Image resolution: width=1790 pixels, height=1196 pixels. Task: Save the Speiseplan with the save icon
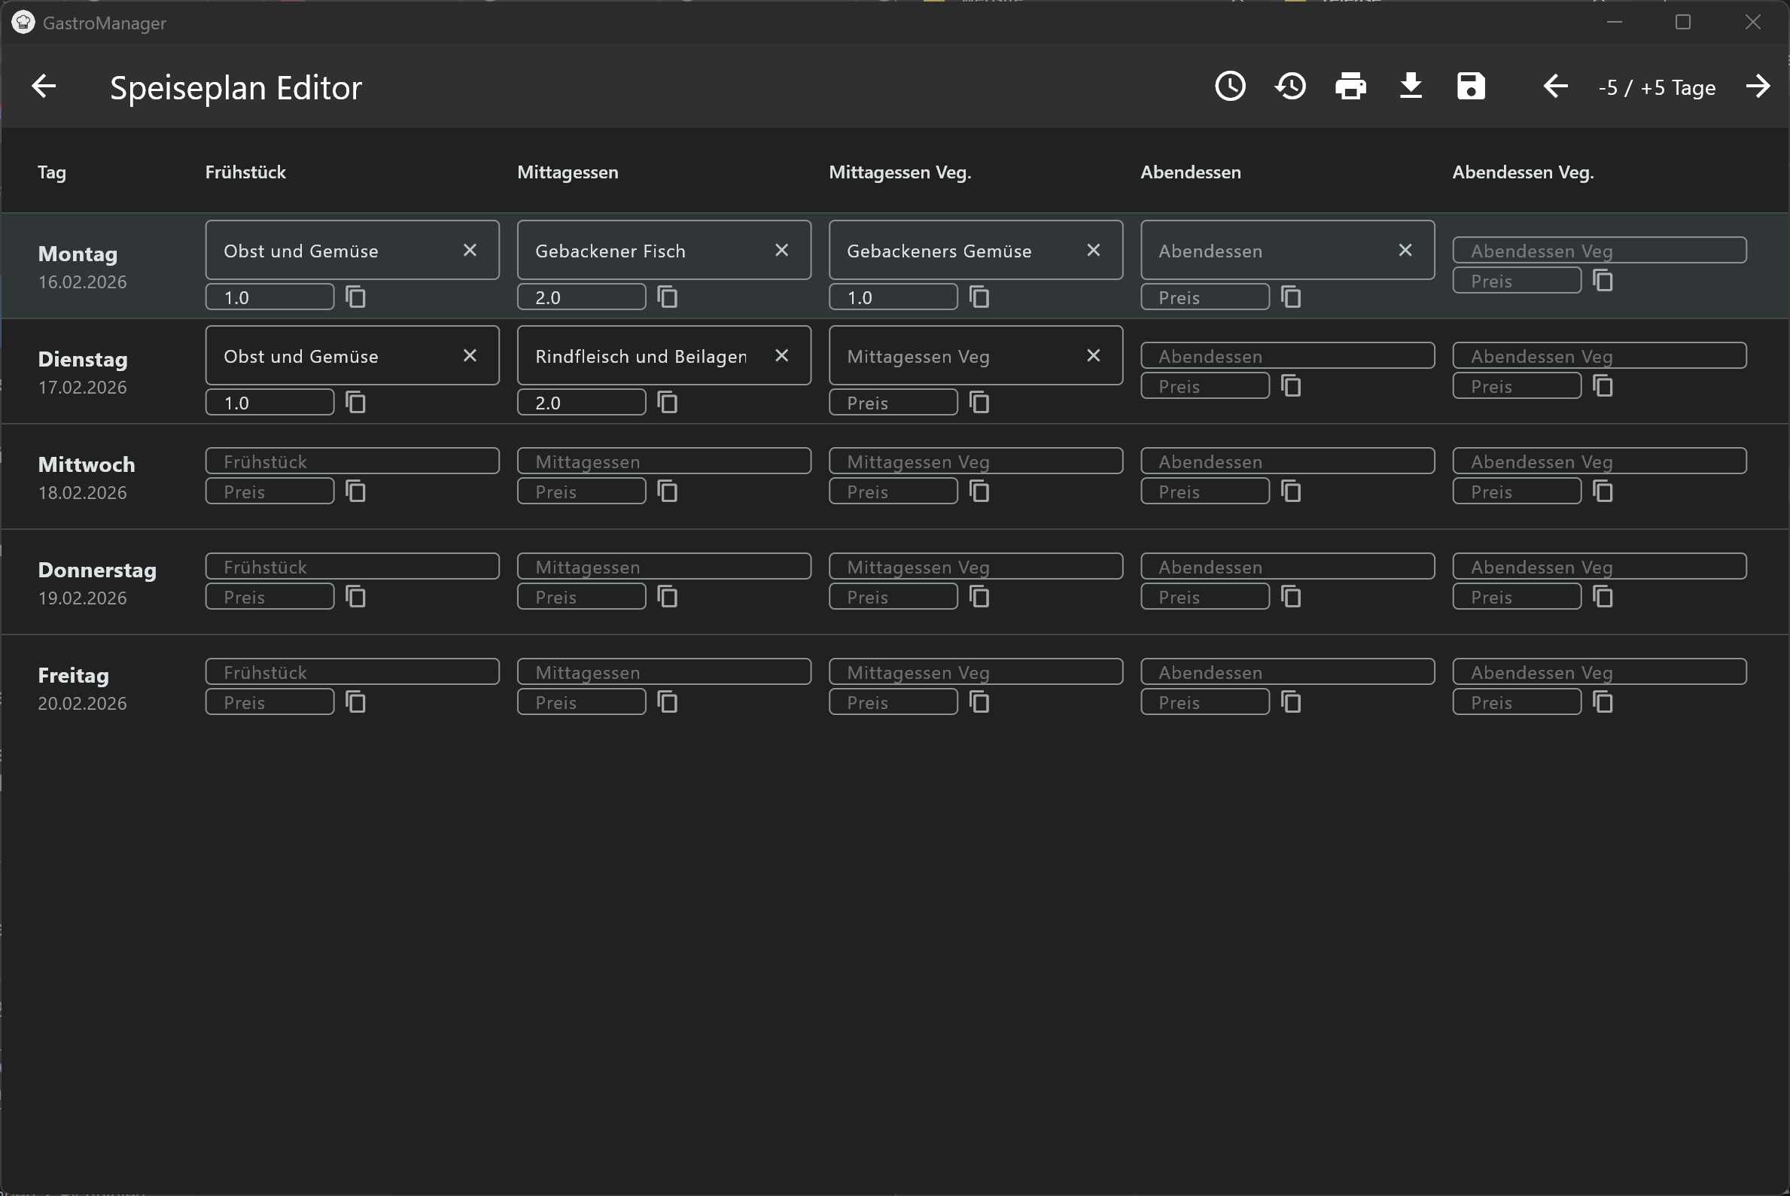pos(1469,87)
